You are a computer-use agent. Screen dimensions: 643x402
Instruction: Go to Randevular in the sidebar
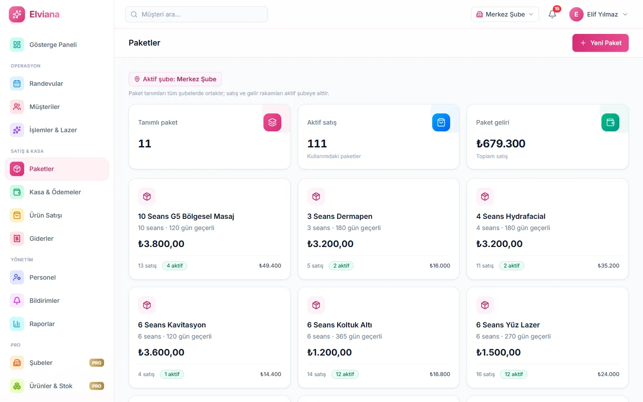pos(57,84)
